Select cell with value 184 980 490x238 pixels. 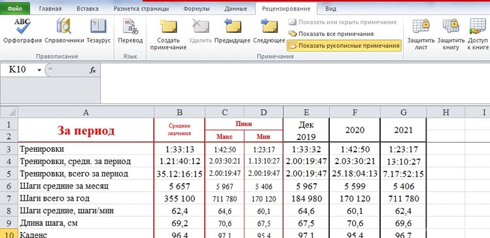point(306,198)
